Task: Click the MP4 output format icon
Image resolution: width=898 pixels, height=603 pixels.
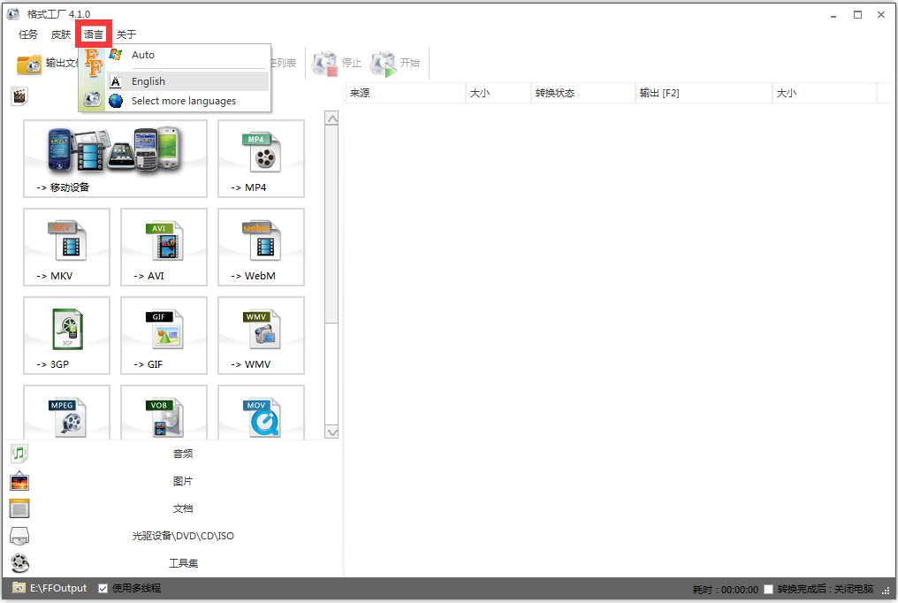Action: [x=260, y=159]
